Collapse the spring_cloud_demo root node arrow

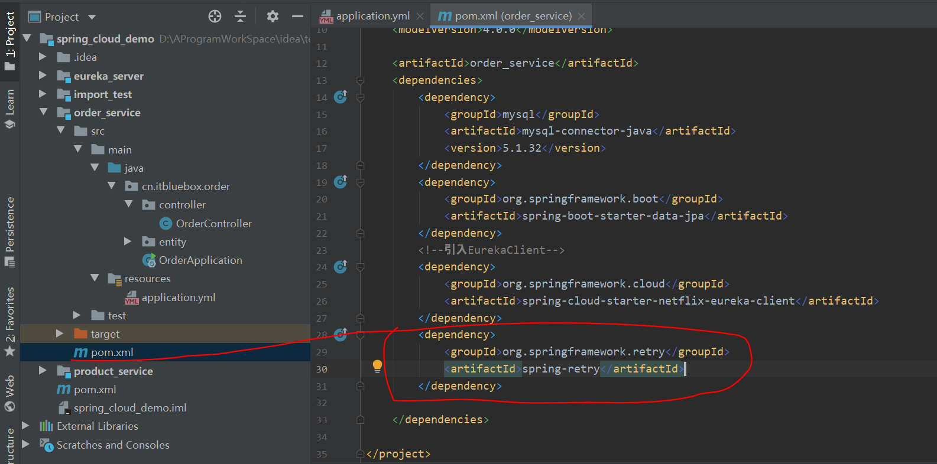point(27,38)
